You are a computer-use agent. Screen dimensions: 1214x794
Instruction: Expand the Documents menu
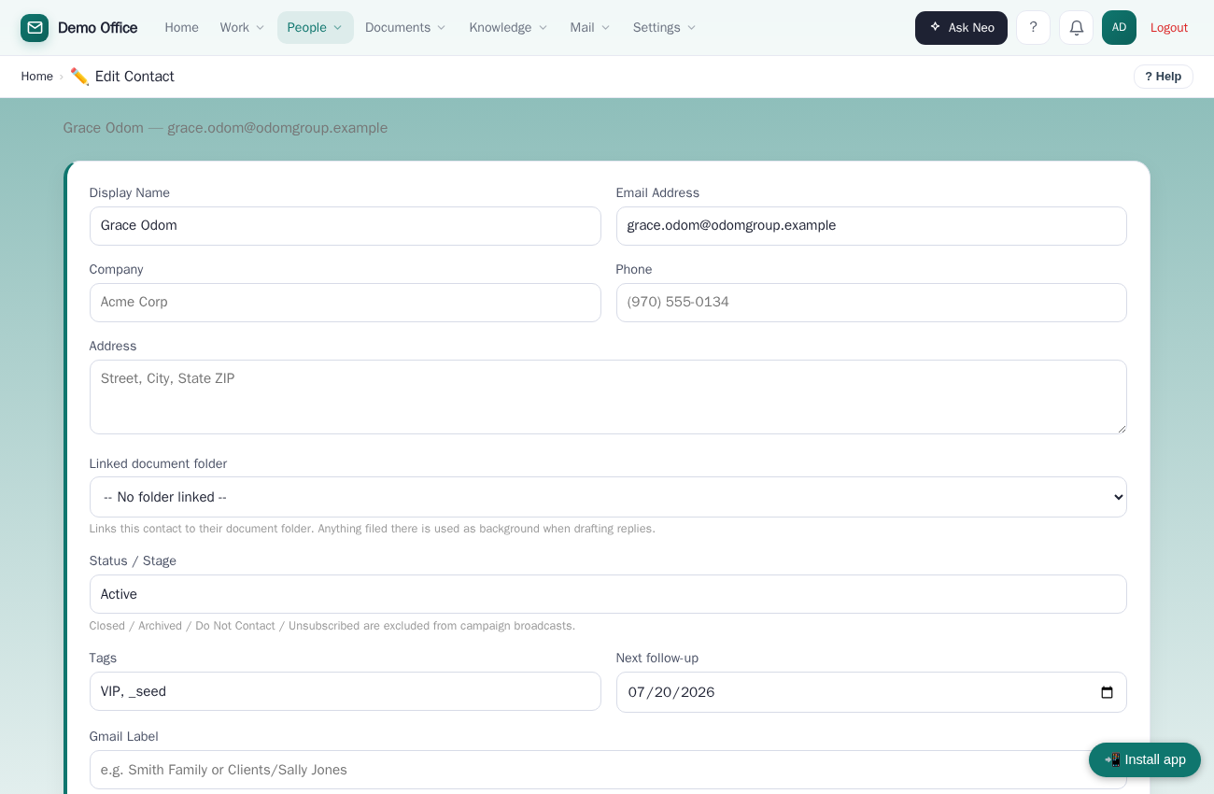405,28
